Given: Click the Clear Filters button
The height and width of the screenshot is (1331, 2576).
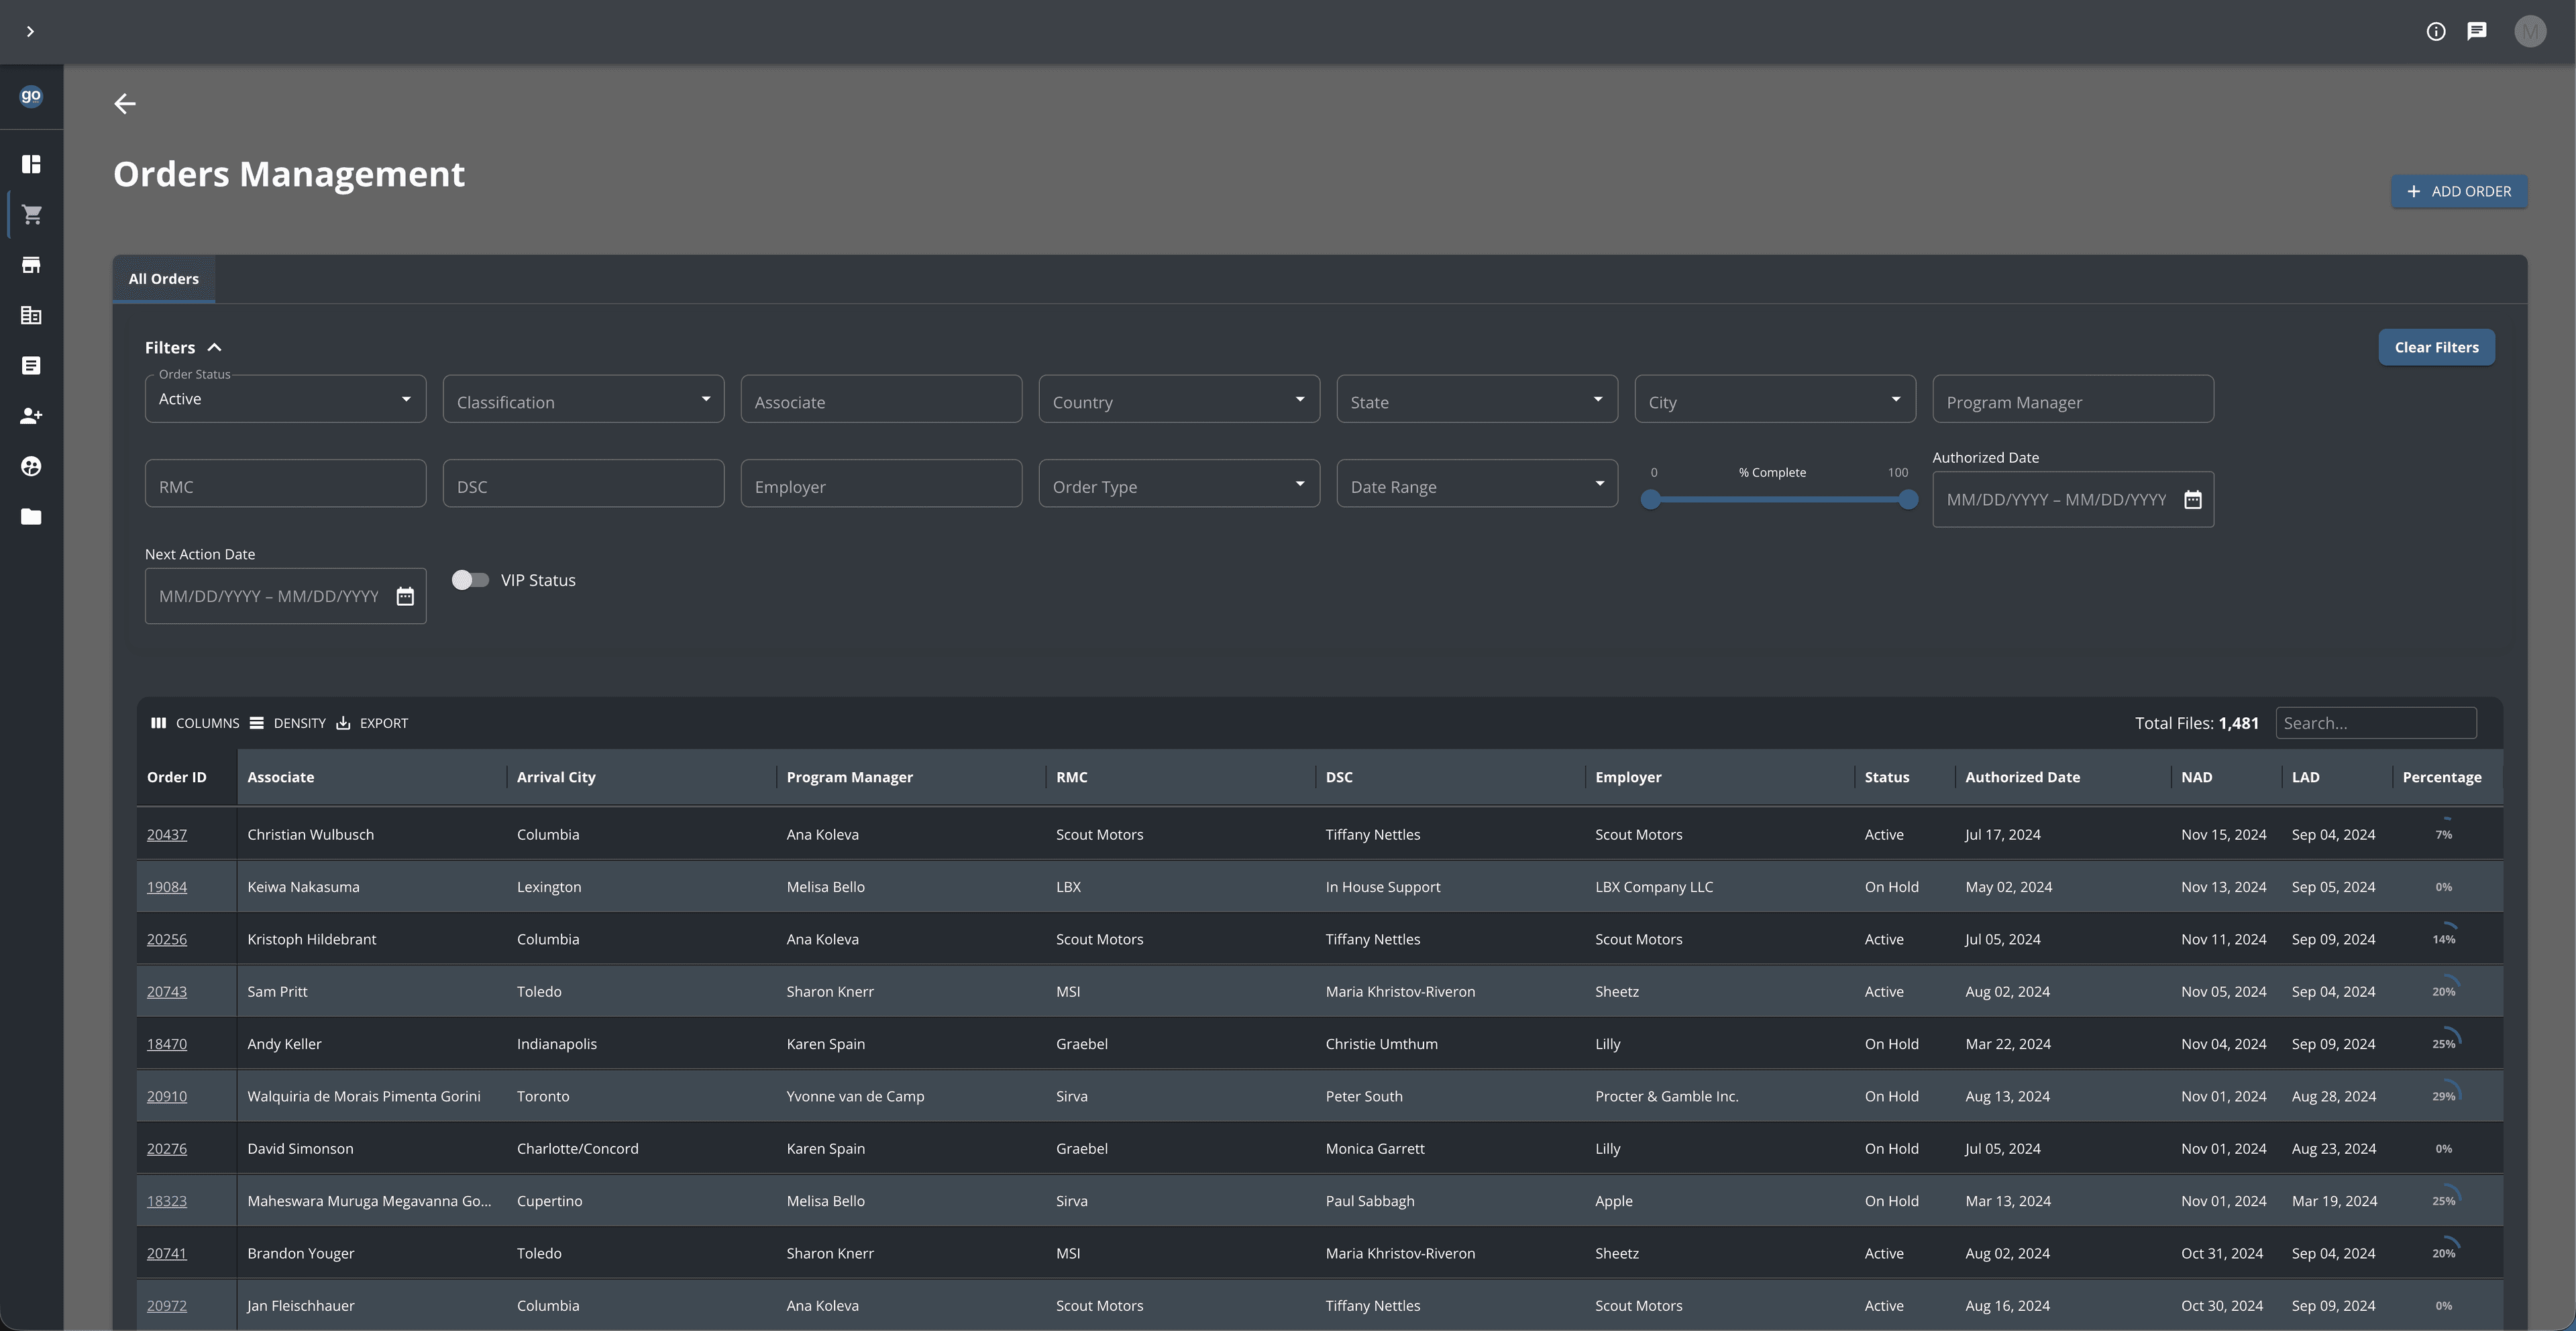Looking at the screenshot, I should tap(2436, 348).
